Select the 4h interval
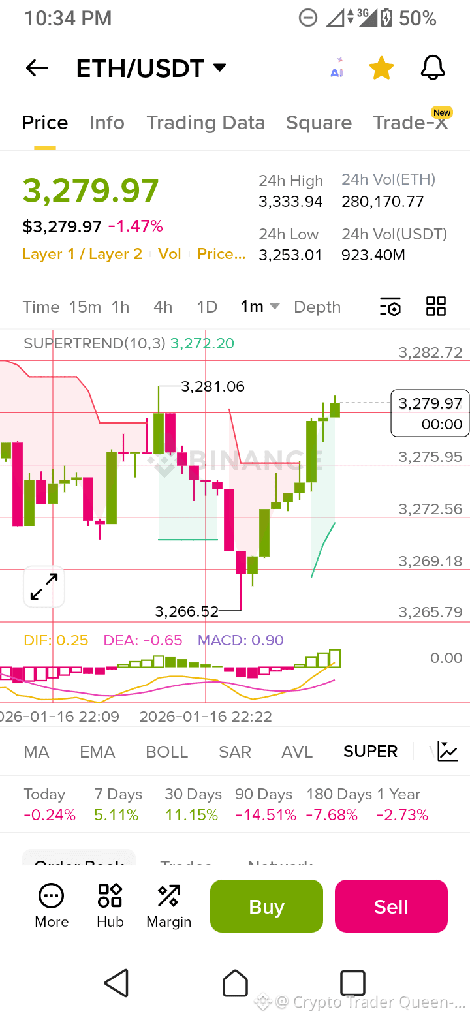The width and height of the screenshot is (470, 1018). click(x=163, y=307)
